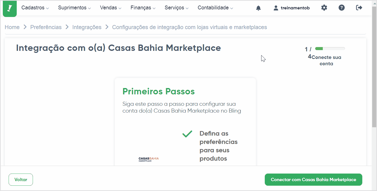
Task: Go to Home breadcrumb link
Action: (x=12, y=27)
